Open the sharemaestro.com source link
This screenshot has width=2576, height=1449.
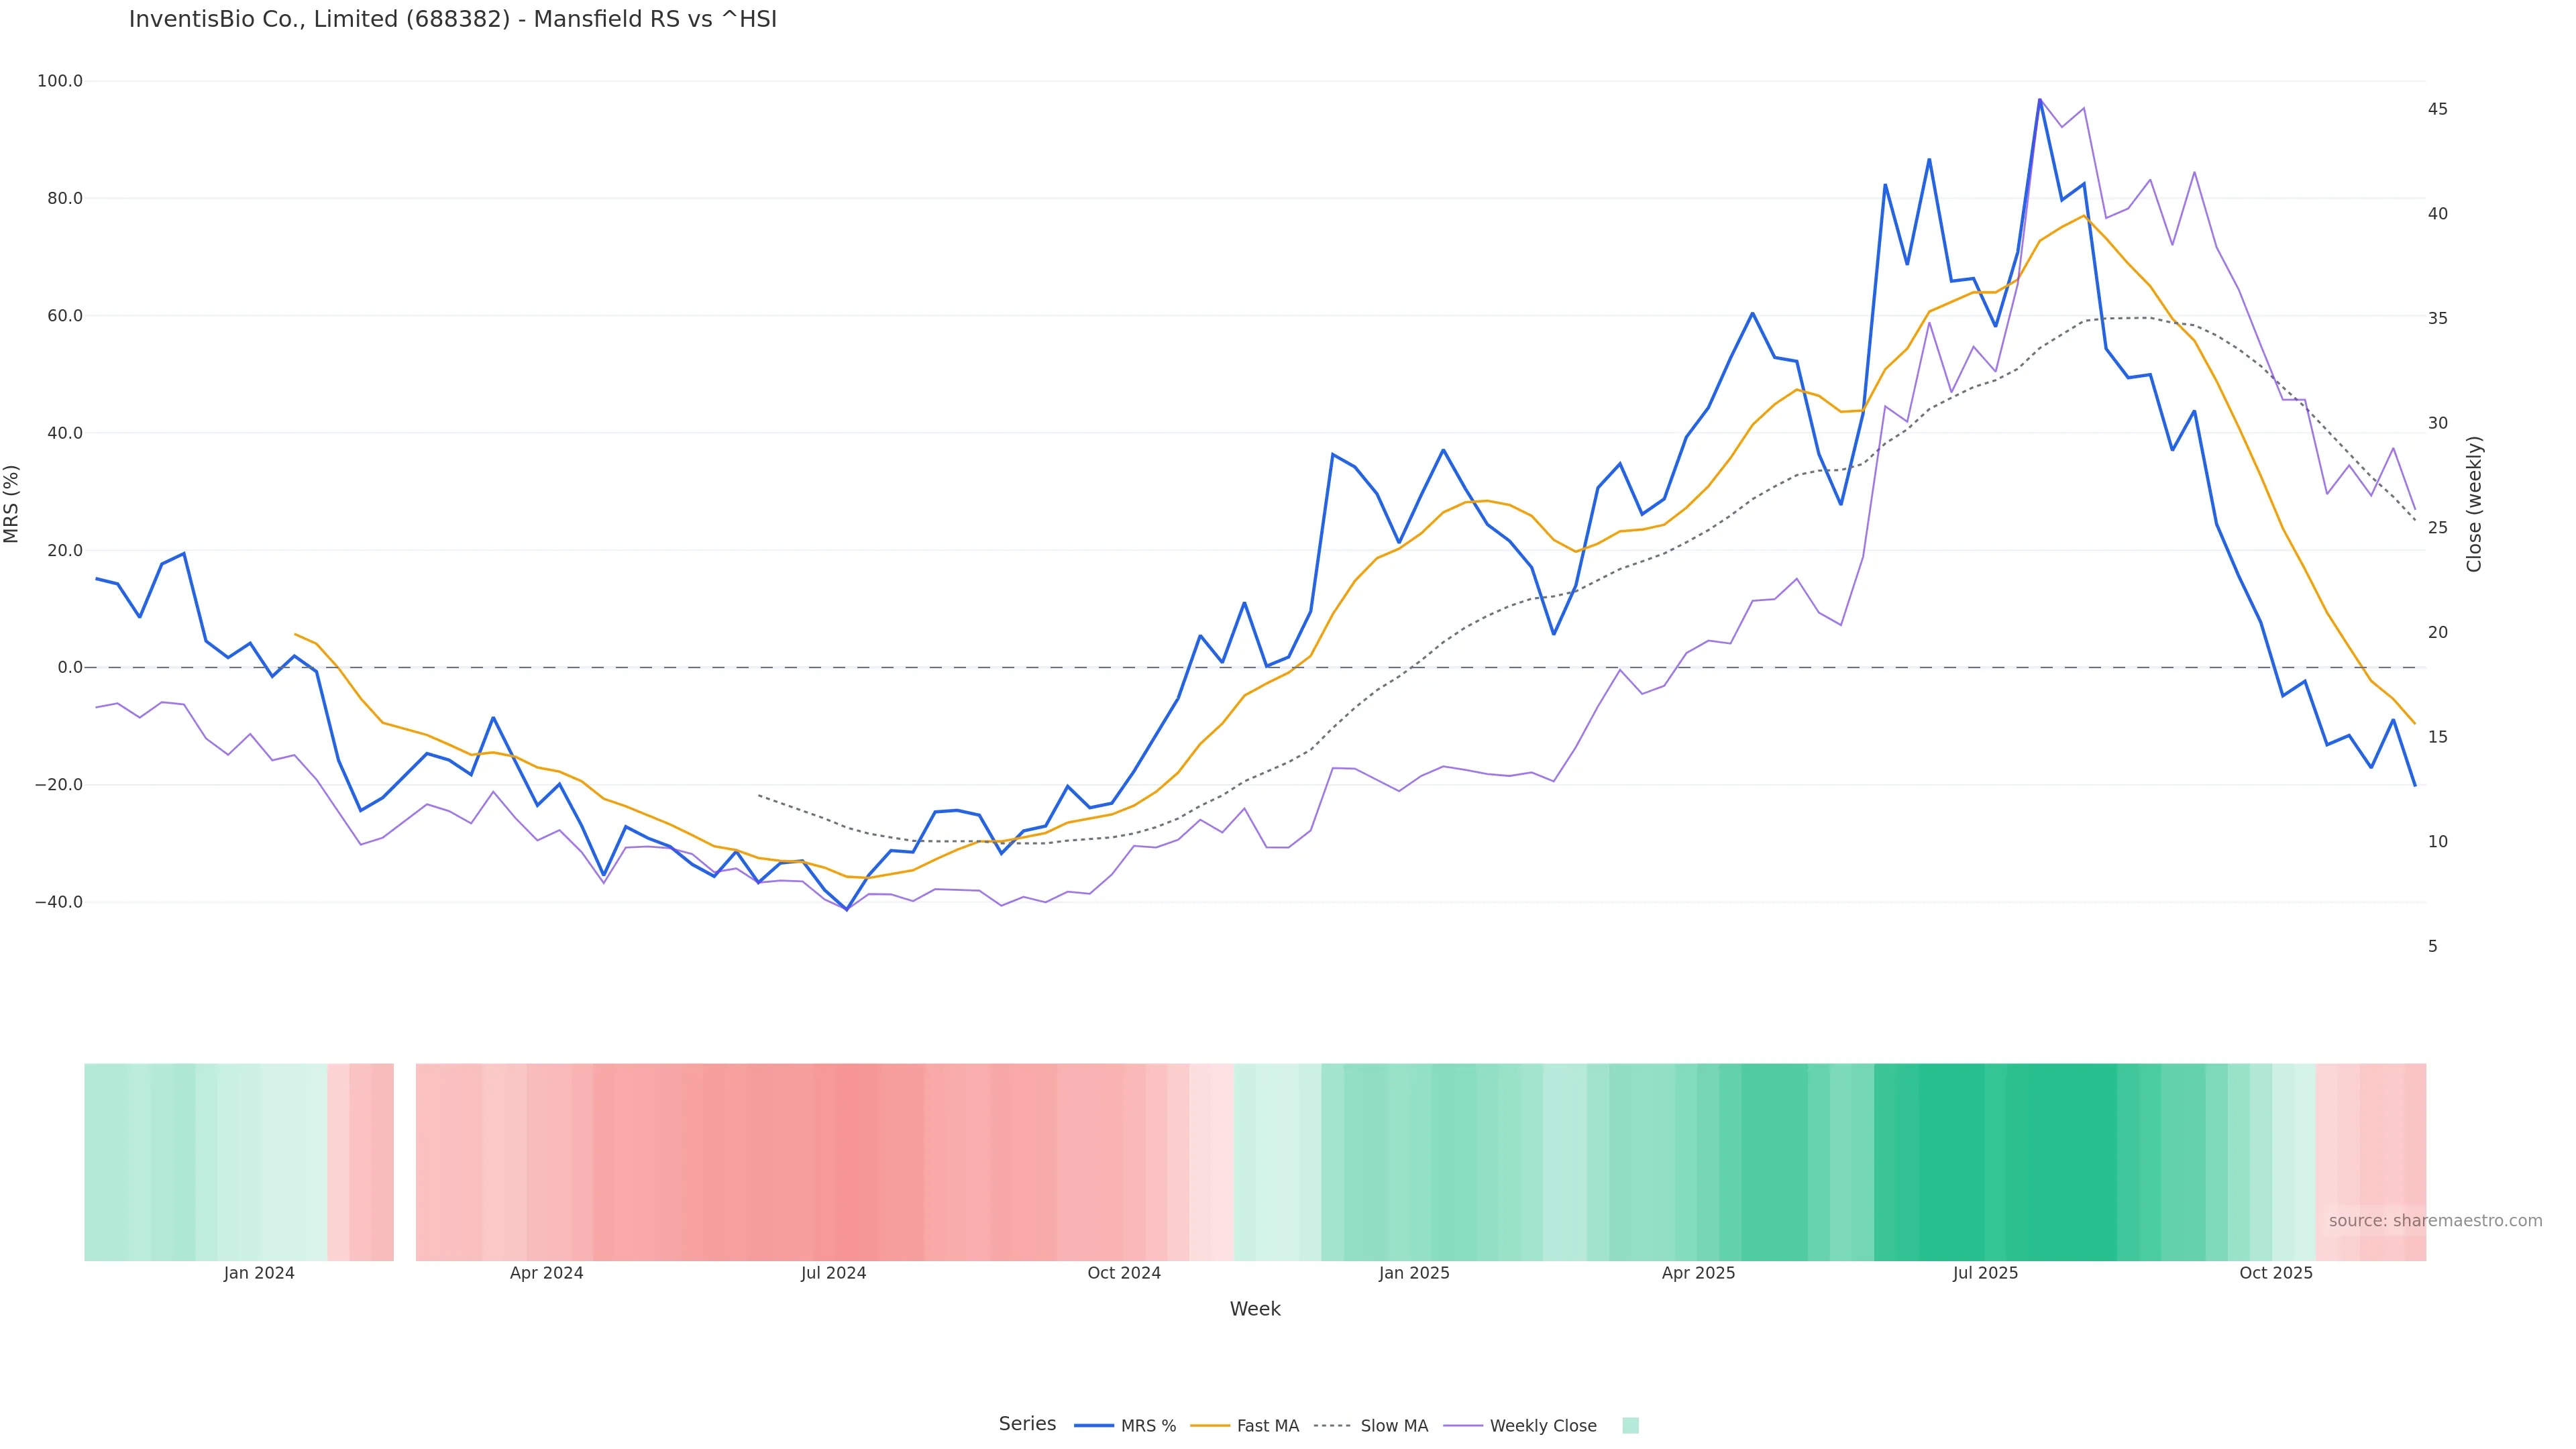[x=2435, y=1221]
